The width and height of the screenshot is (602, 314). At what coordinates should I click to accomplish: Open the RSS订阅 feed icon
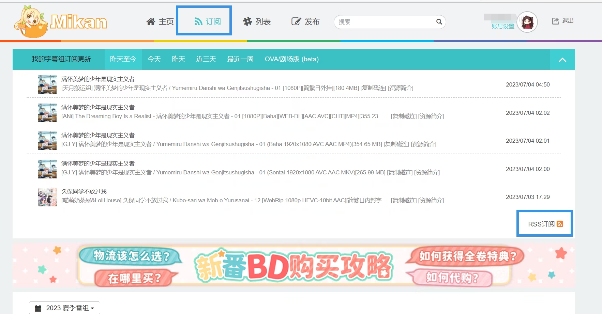559,224
